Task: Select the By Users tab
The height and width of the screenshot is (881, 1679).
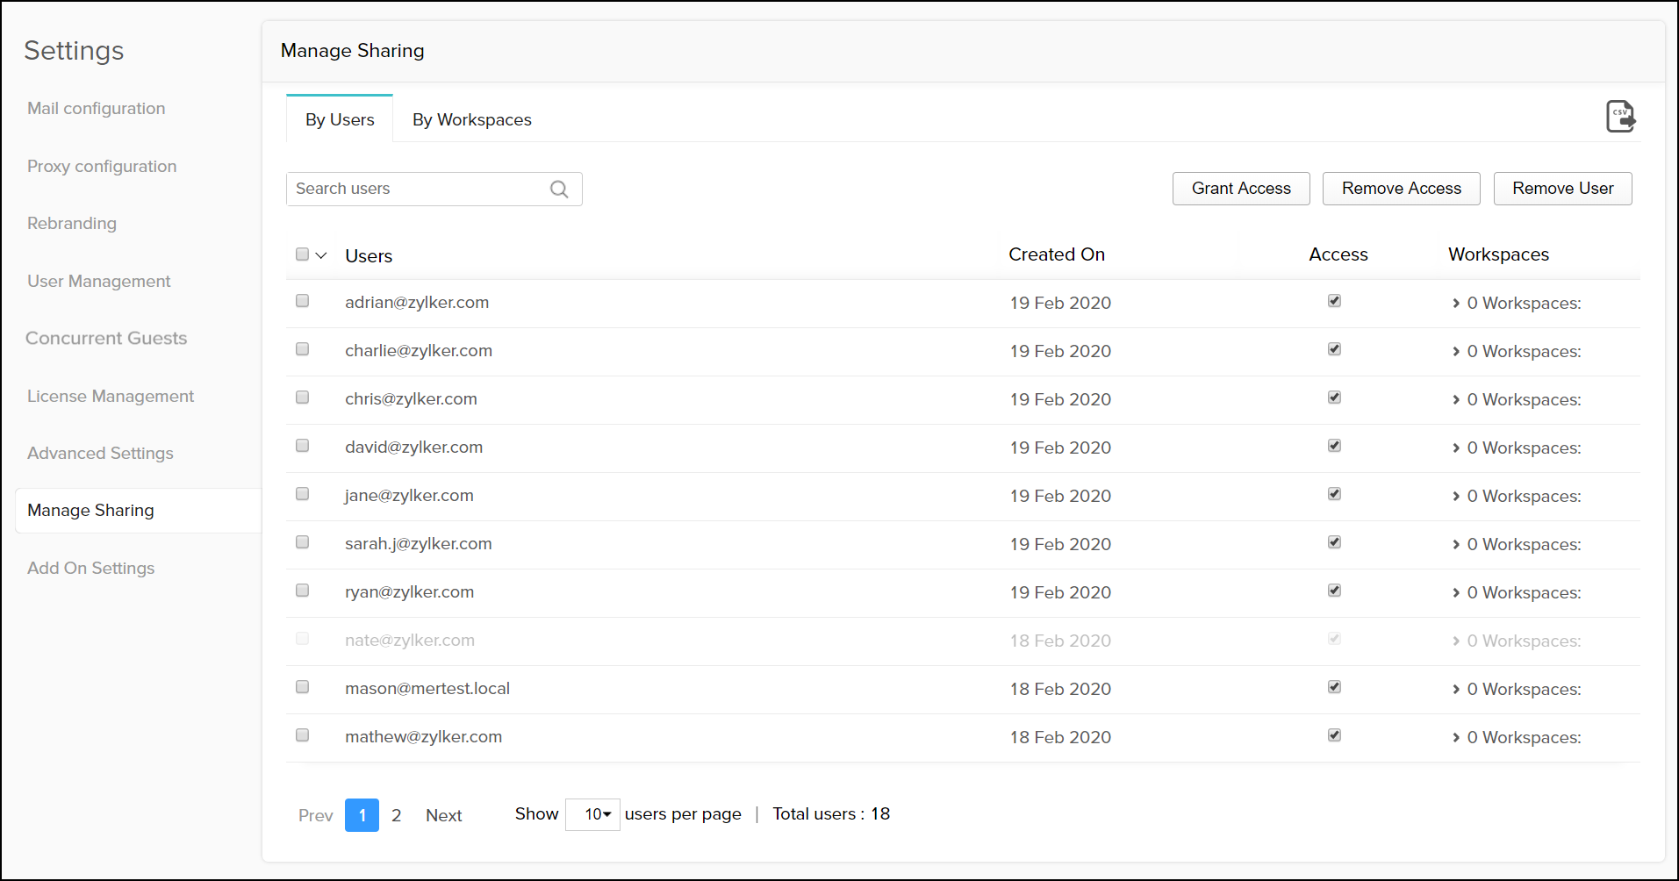Action: (340, 119)
